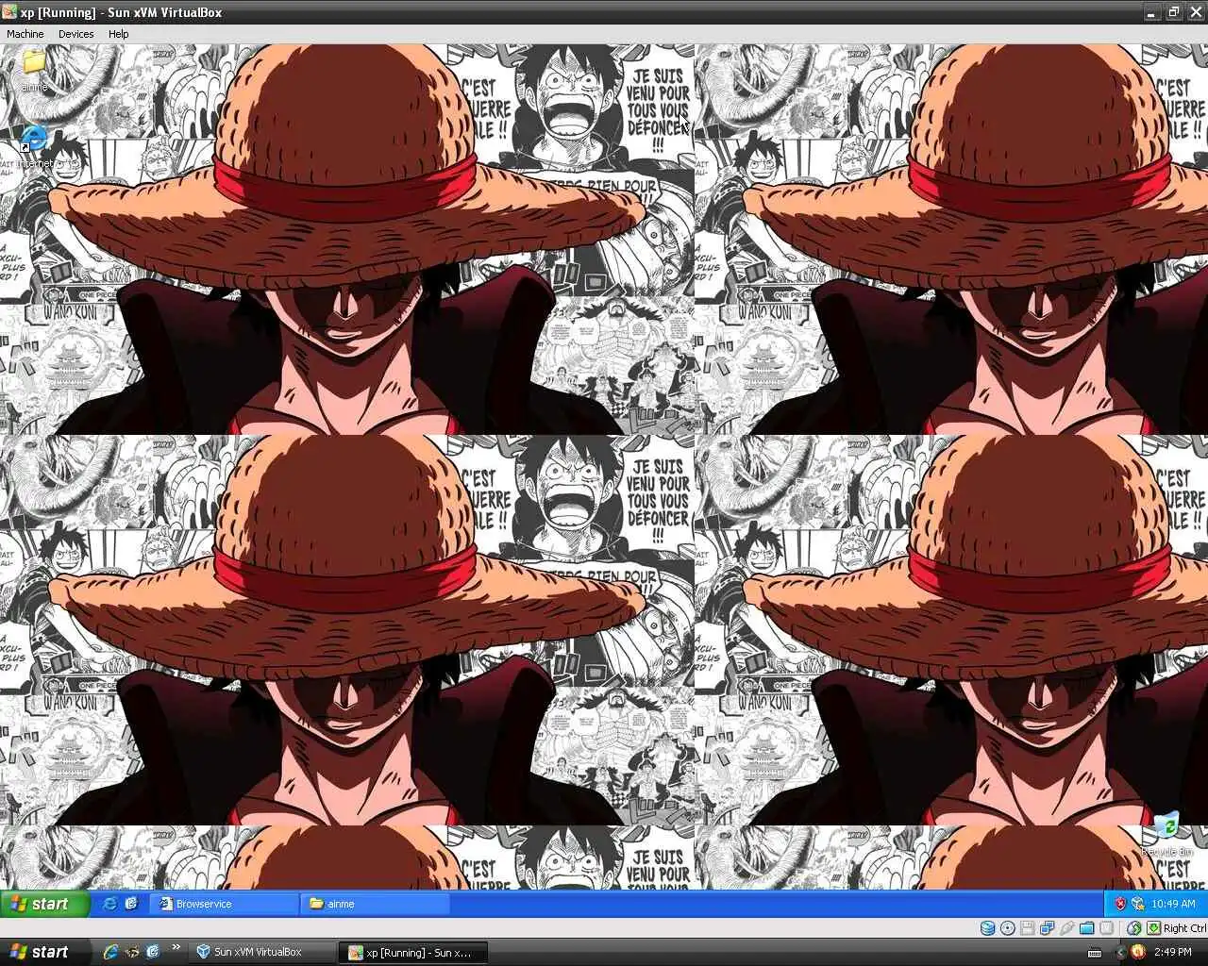
Task: Click the Right Ctrl host key label
Action: pos(1185,928)
